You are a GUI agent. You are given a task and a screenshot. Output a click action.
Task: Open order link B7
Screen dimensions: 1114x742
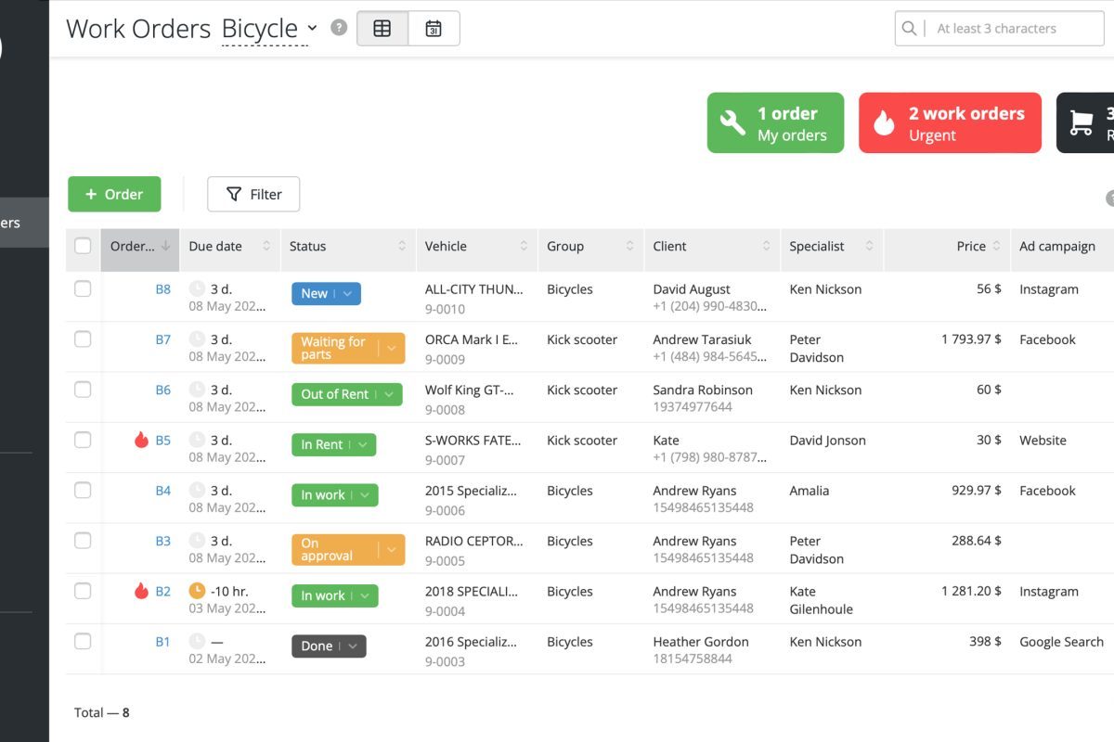point(162,339)
